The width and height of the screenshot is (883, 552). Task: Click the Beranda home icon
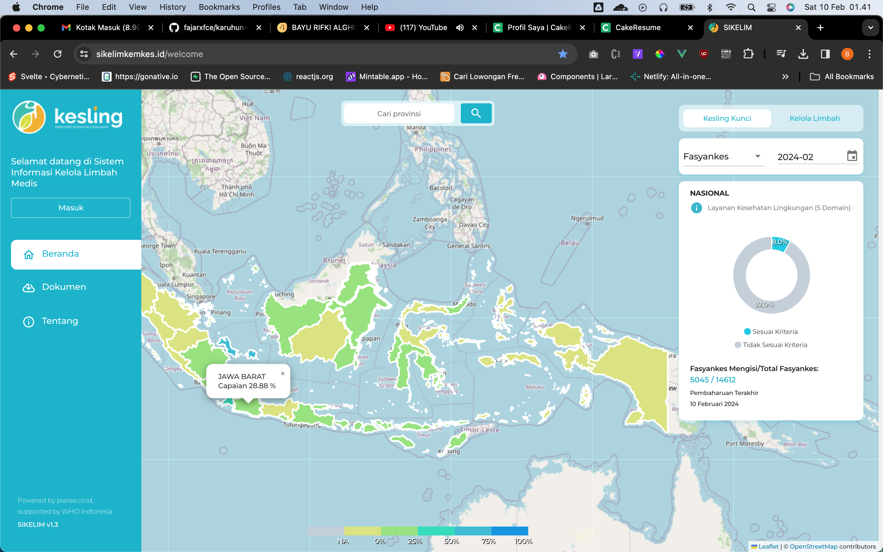click(x=29, y=254)
